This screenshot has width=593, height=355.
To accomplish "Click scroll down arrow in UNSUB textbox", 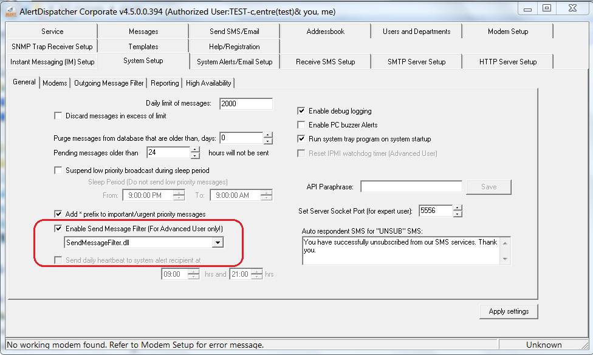I will tap(505, 259).
